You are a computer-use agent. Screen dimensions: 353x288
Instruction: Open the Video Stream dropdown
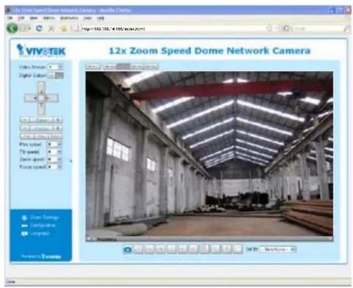click(x=55, y=67)
